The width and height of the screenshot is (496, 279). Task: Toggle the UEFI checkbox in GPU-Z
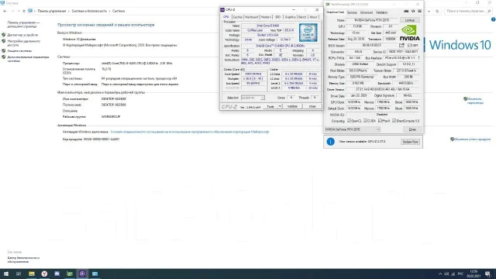410,46
